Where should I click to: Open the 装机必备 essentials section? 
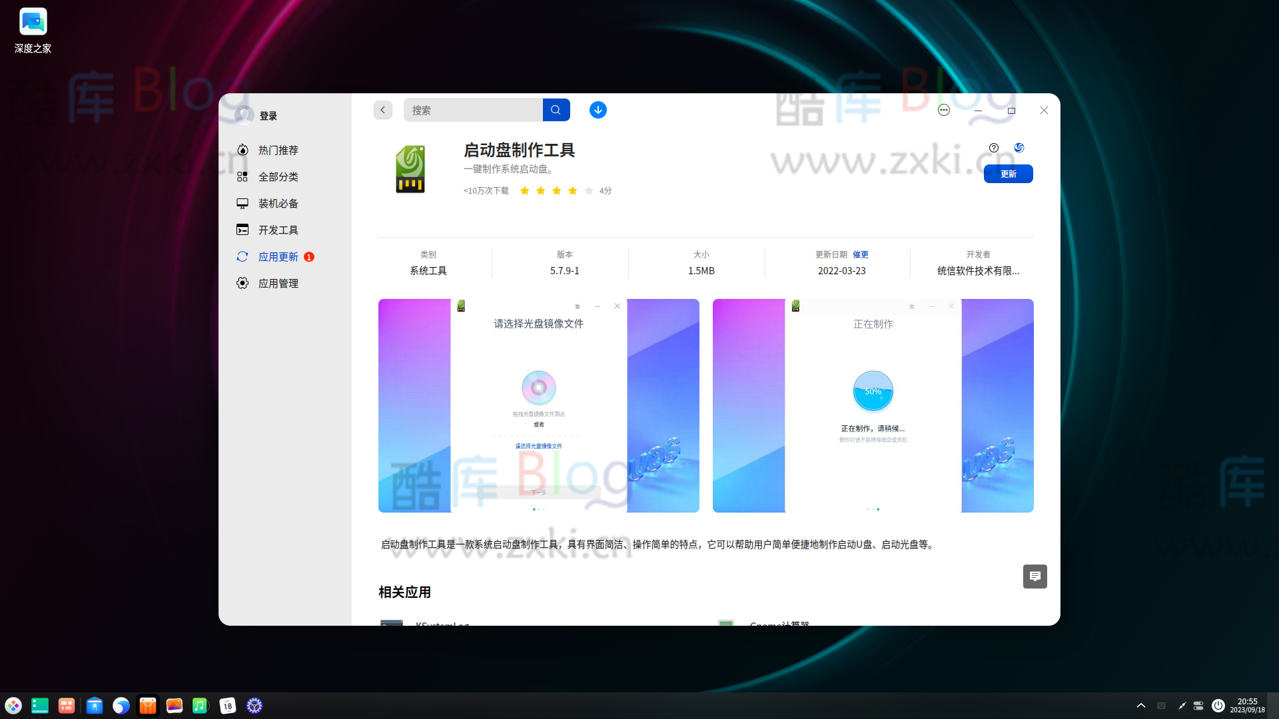pos(278,203)
